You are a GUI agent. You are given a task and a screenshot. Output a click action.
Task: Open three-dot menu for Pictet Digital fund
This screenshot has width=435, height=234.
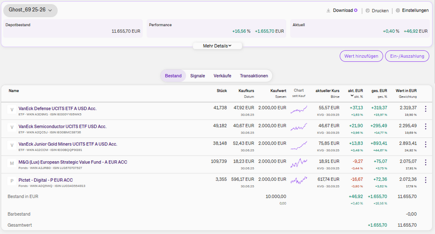[425, 180]
